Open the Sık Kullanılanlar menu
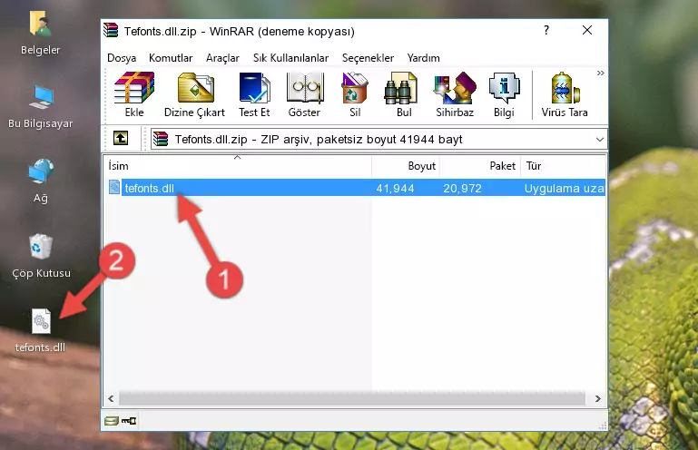Screen dimensions: 698x450 [x=290, y=58]
